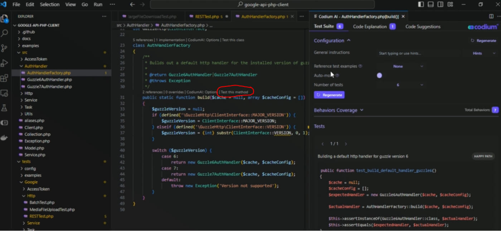Click the 5 references code lens
Viewport: 501px width, 231px height.
coord(143,40)
